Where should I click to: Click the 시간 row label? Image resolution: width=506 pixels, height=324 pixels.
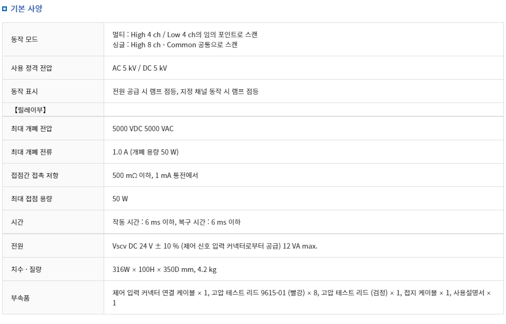pyautogui.click(x=18, y=222)
